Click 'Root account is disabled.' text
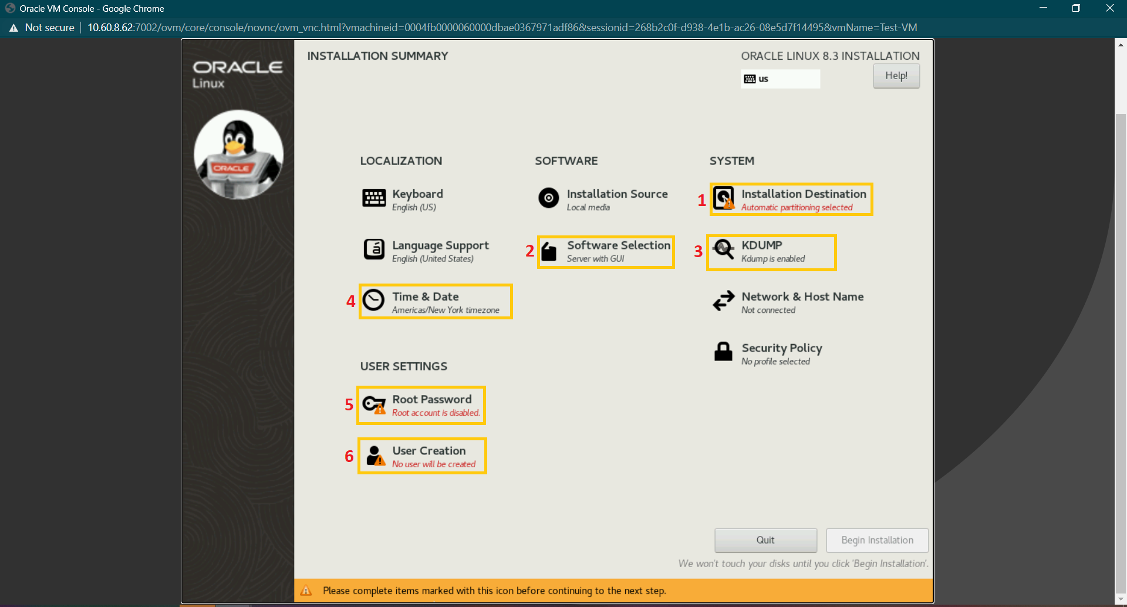 coord(436,413)
